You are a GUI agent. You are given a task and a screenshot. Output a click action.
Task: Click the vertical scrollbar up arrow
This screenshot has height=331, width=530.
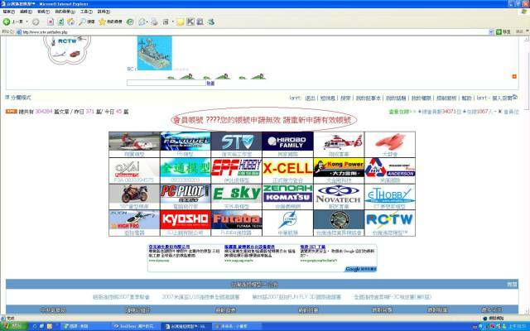(527, 38)
